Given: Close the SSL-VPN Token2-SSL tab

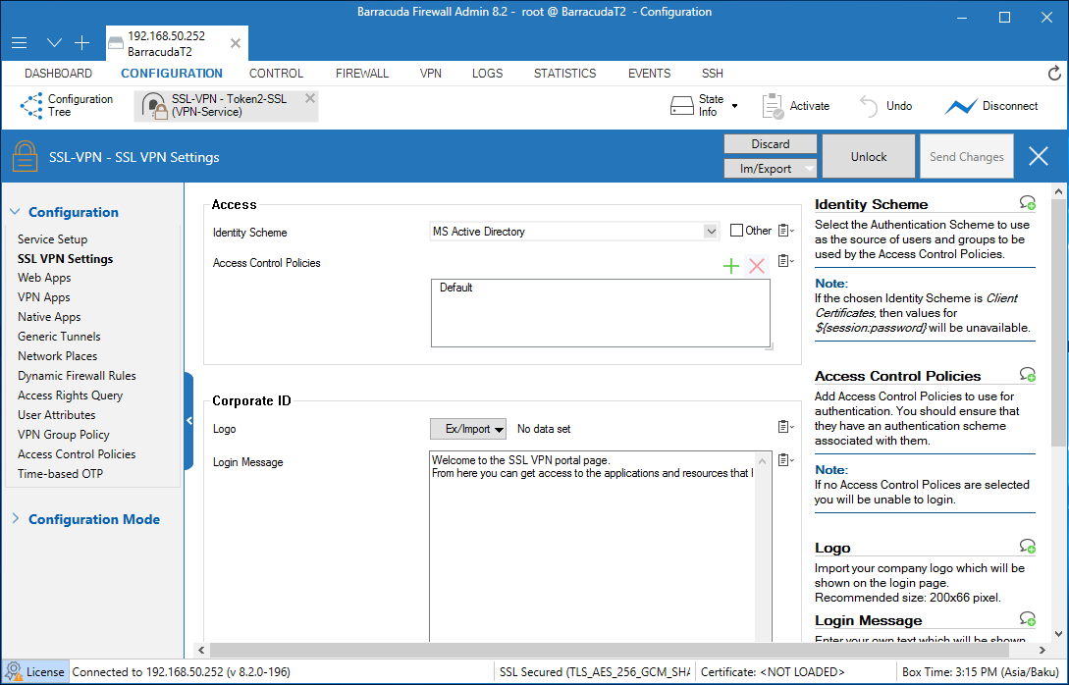Looking at the screenshot, I should pyautogui.click(x=310, y=98).
